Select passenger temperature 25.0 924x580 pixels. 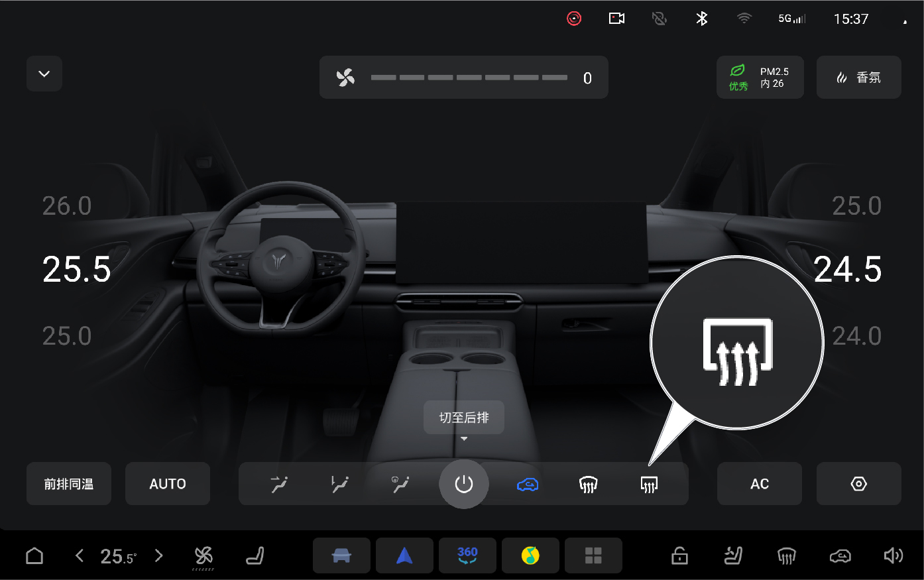[x=856, y=206]
